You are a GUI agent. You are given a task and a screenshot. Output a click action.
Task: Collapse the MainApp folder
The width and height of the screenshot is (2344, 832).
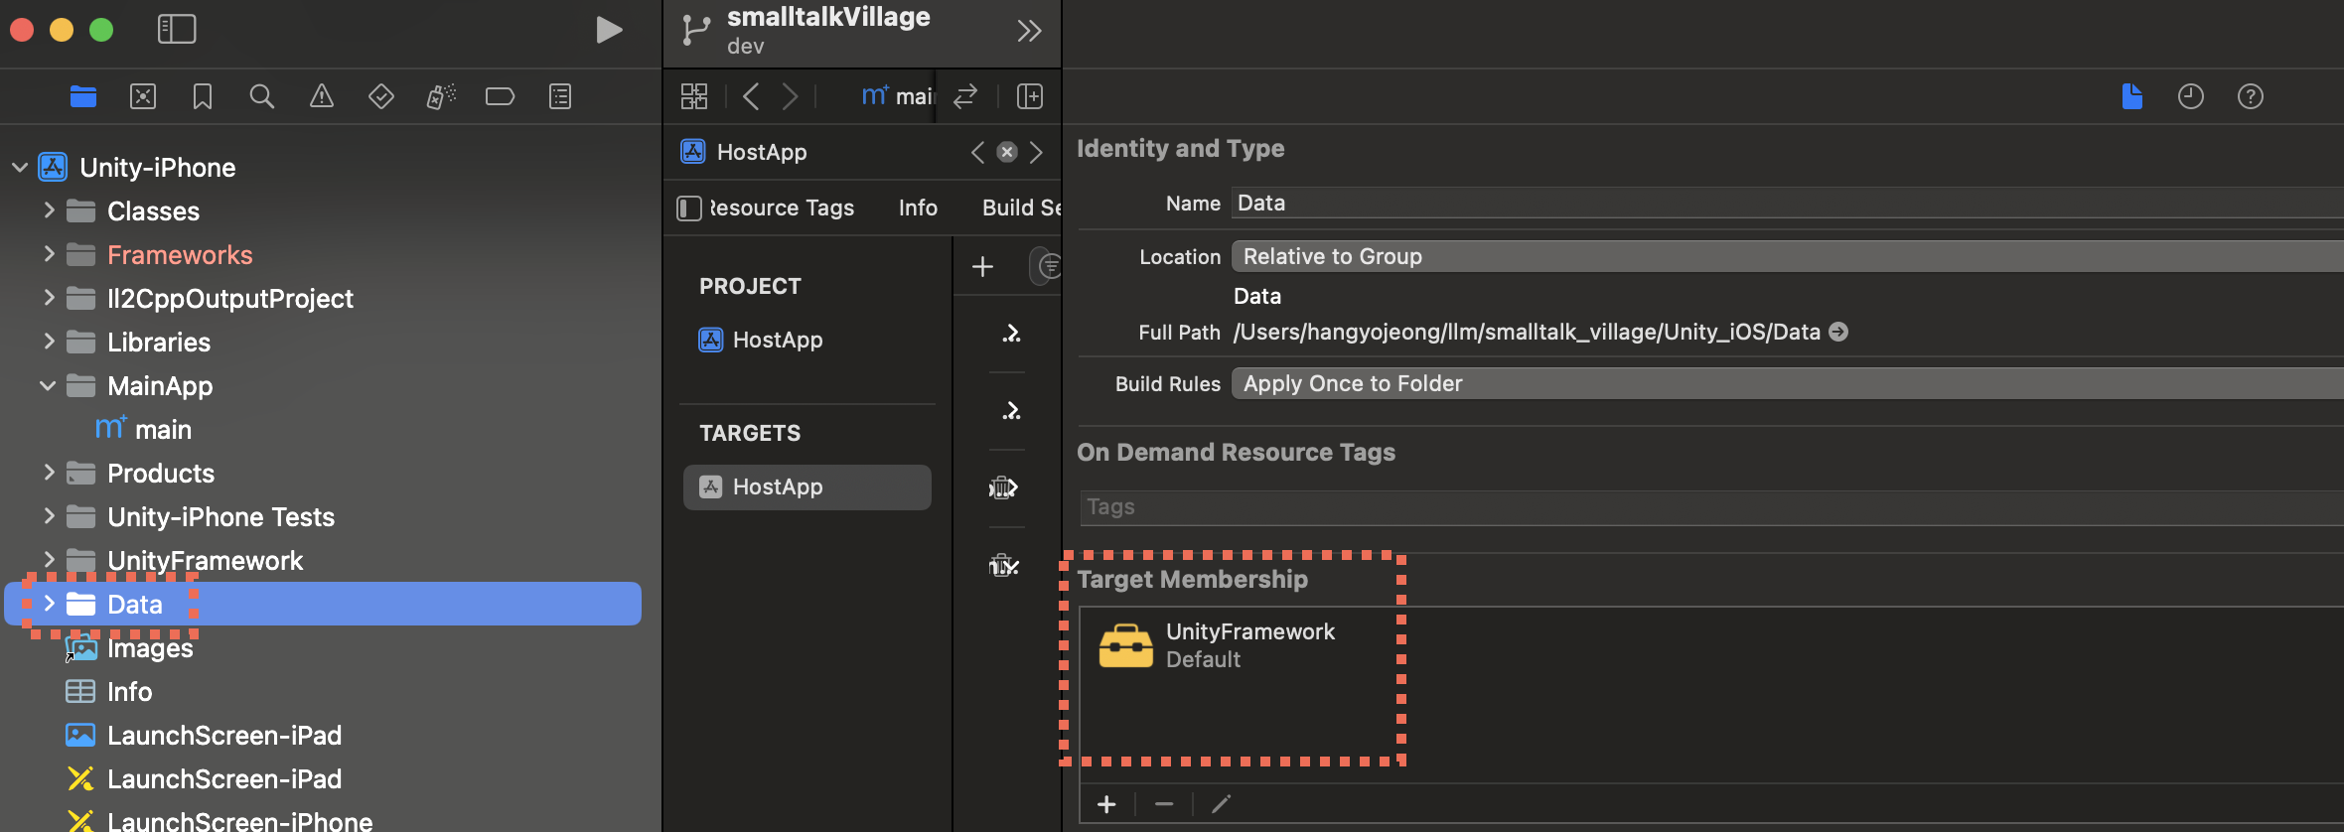pos(47,385)
